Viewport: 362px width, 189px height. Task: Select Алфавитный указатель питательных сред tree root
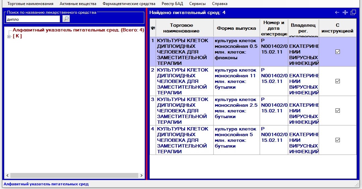click(78, 30)
